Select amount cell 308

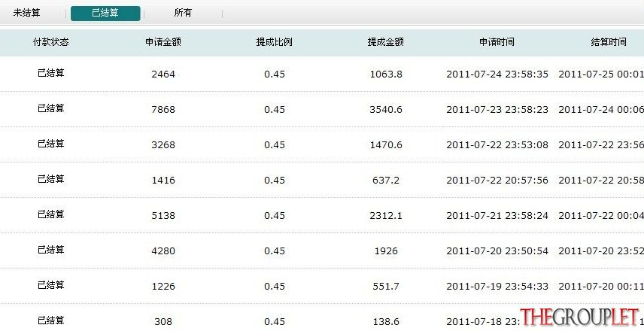pyautogui.click(x=163, y=321)
